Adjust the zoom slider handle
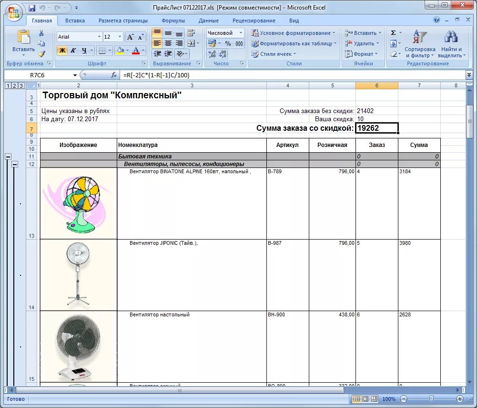The image size is (477, 408). 431,399
